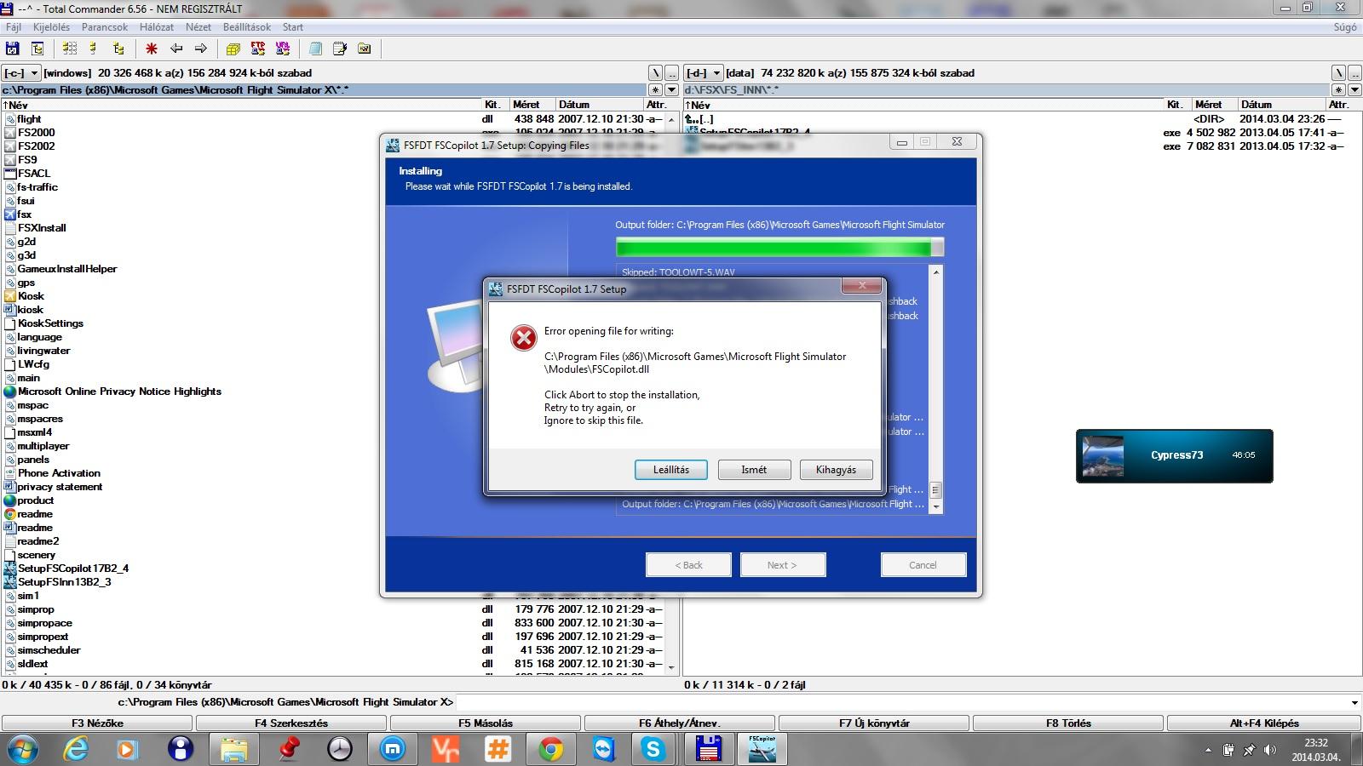This screenshot has width=1363, height=766.
Task: Select the FSXInstall file entry
Action: 42,228
